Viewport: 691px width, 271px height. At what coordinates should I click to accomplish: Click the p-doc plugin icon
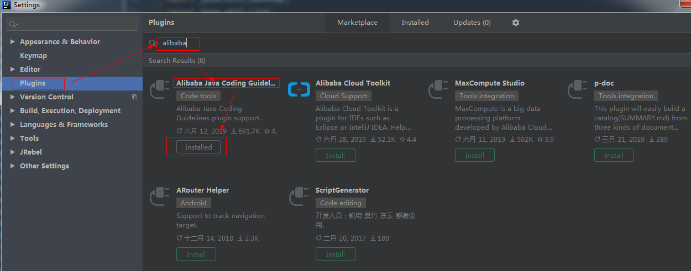pyautogui.click(x=577, y=88)
